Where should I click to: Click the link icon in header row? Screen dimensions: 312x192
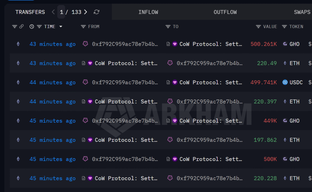point(21,27)
